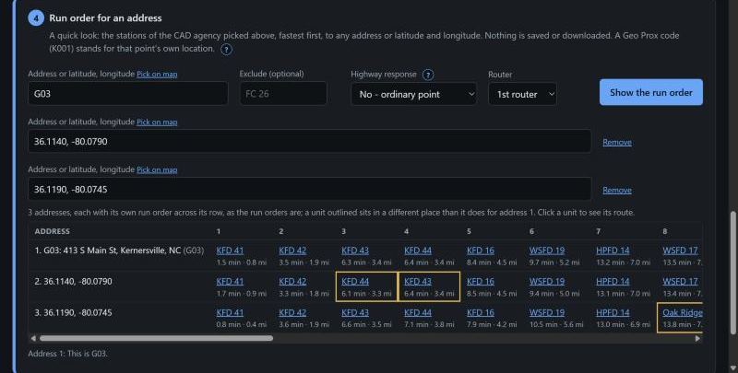This screenshot has height=373, width=738.
Task: Click the G03 address input field
Action: click(128, 94)
